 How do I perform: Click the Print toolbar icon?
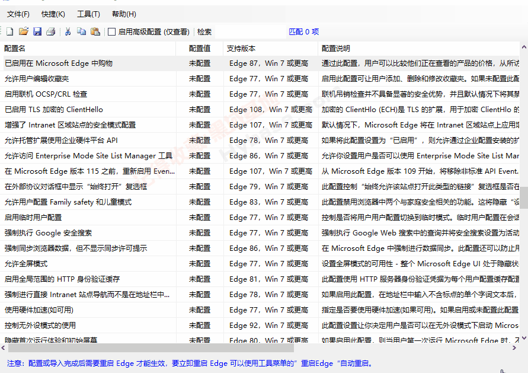tap(51, 31)
